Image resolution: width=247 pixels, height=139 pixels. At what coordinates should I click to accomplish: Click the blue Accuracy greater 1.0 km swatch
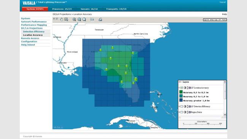pos(181,100)
